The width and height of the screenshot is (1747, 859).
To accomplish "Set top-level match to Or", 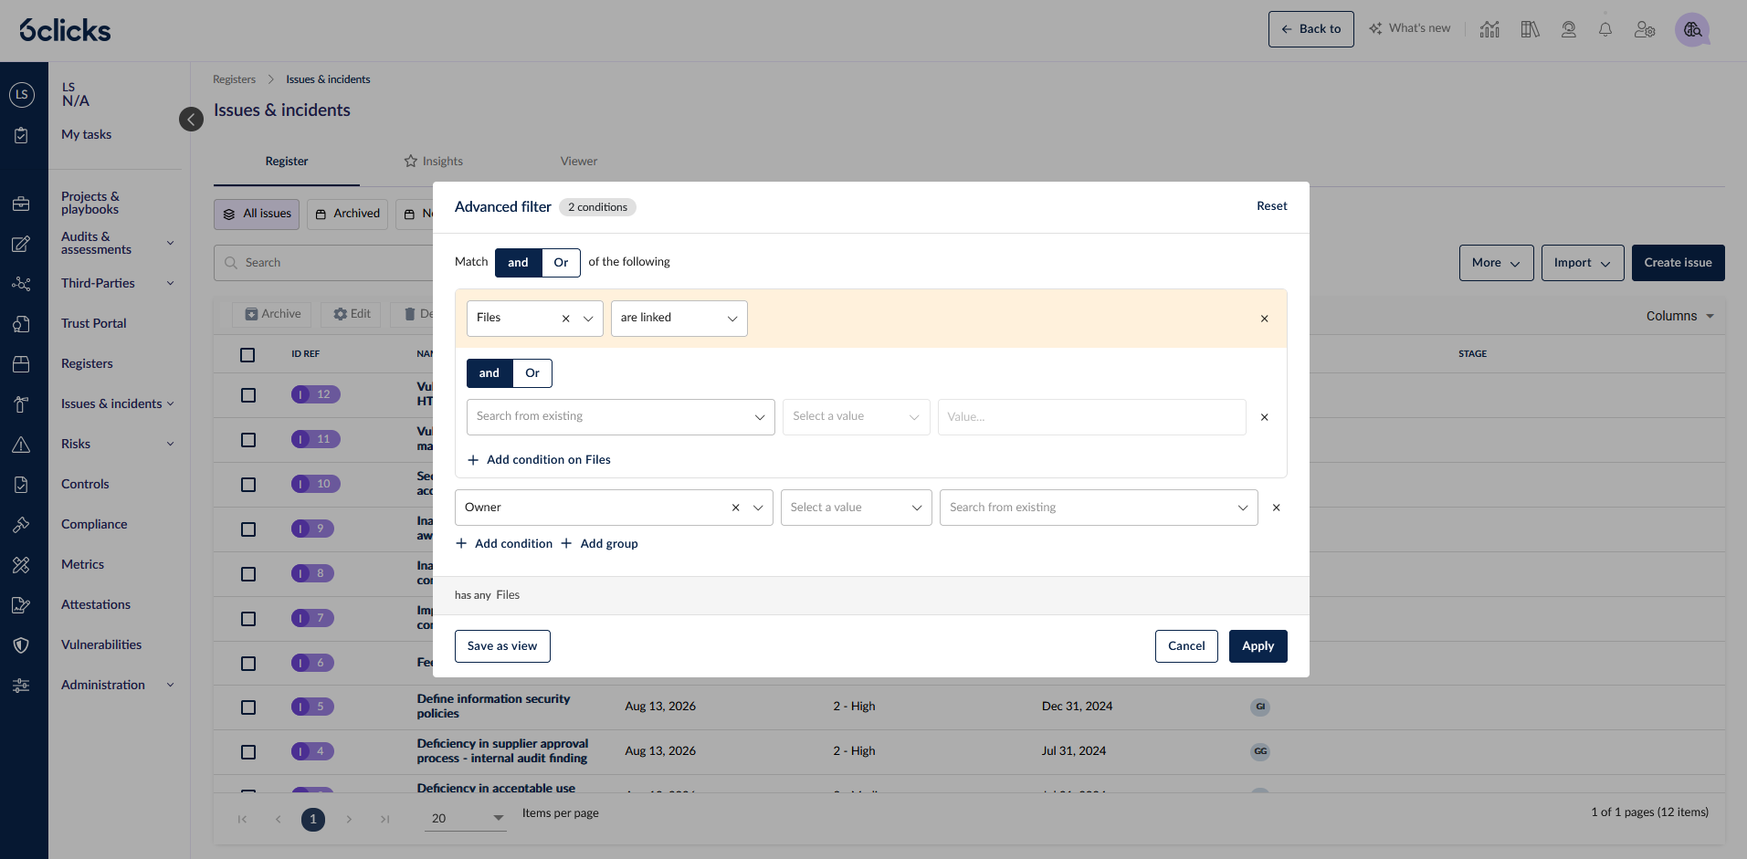I will (x=561, y=263).
